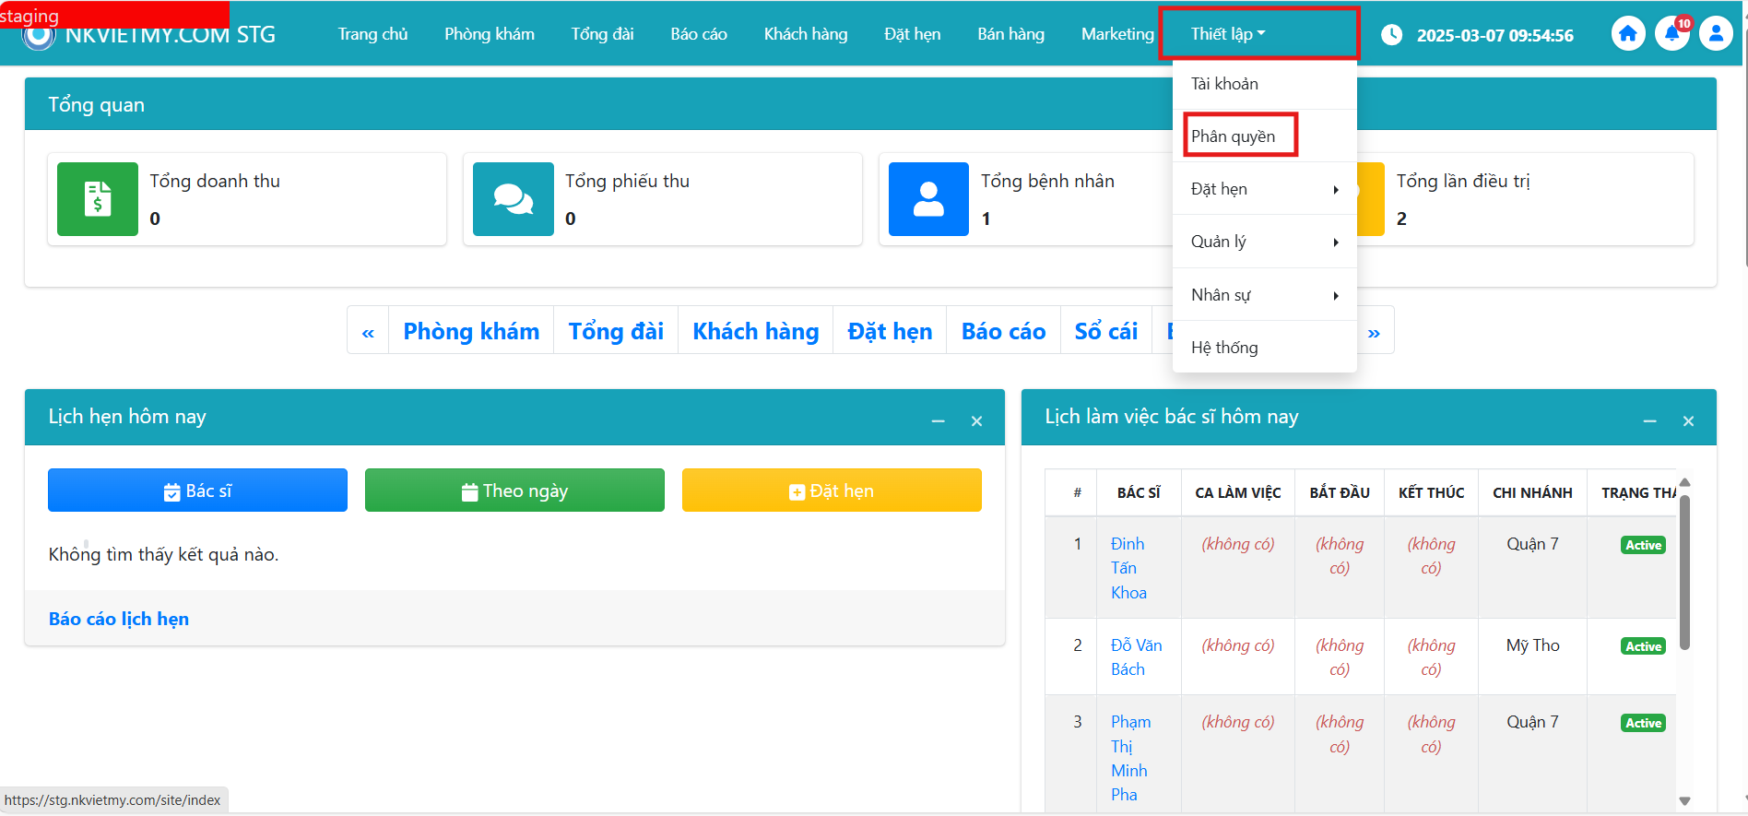Open the user profile icon
The height and width of the screenshot is (816, 1748).
1715,34
